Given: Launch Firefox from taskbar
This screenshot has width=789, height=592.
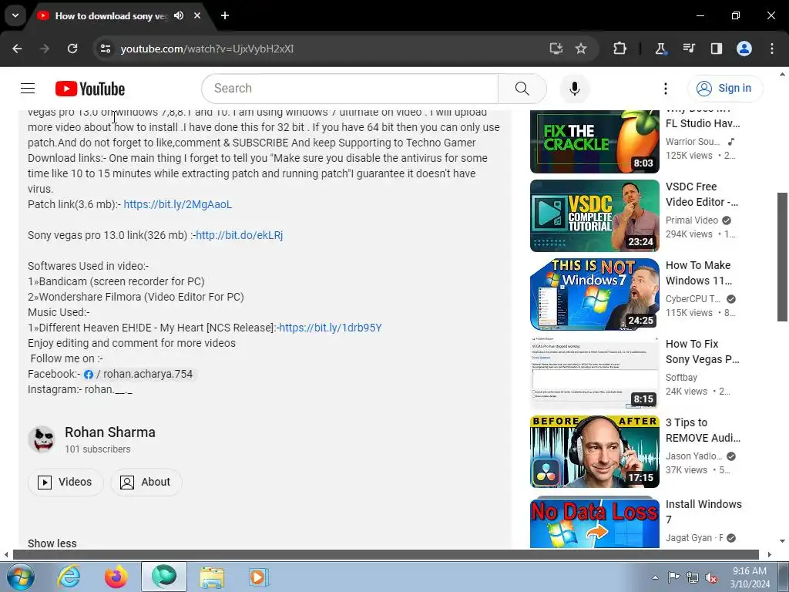Looking at the screenshot, I should coord(116,577).
